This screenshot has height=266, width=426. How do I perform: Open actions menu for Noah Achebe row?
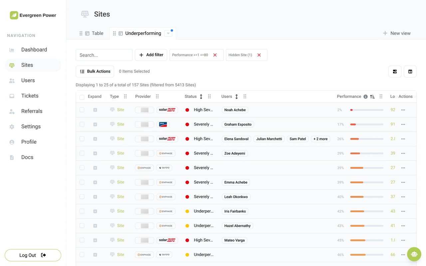click(403, 110)
